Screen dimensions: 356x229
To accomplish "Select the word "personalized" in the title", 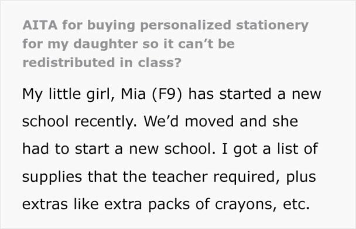I will [x=186, y=26].
